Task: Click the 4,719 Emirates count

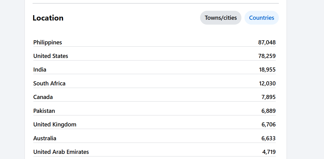Action: [269, 152]
